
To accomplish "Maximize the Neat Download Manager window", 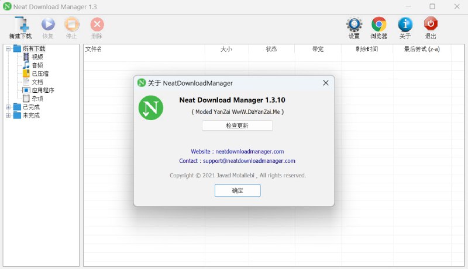I will 432,6.
